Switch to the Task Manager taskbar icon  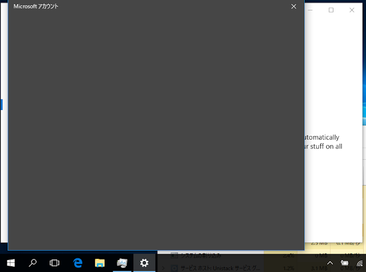click(x=122, y=263)
